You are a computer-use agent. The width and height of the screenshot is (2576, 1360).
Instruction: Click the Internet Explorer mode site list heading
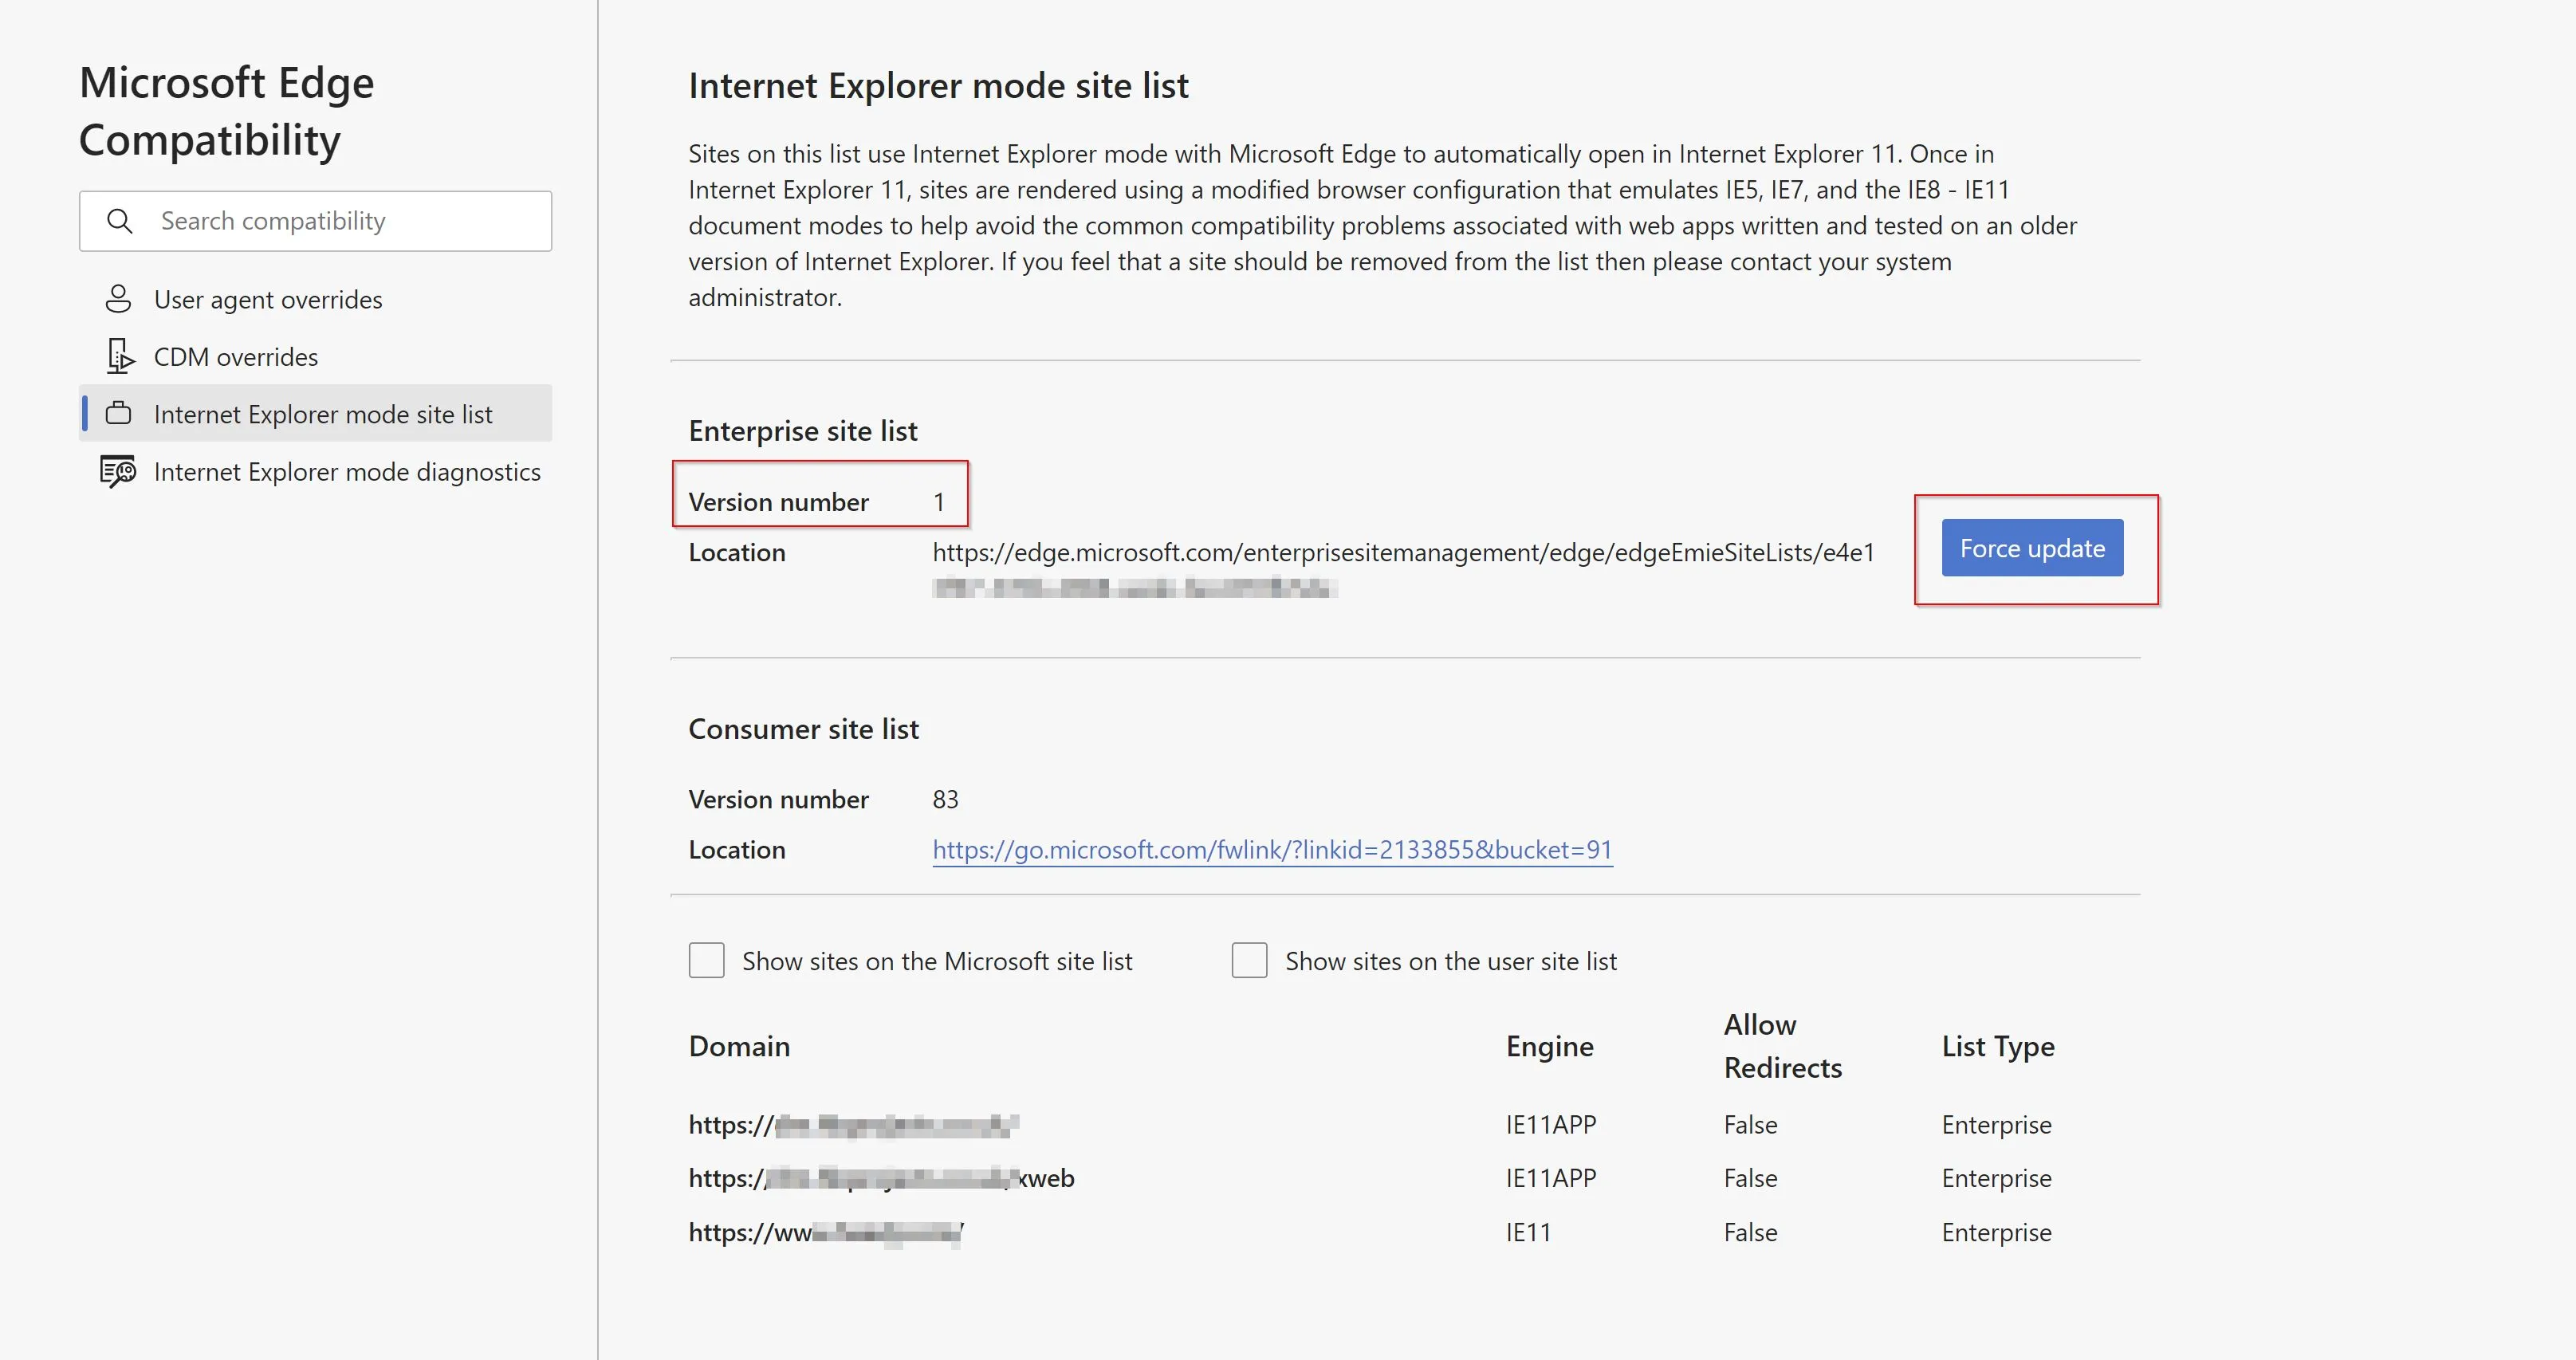tap(938, 86)
